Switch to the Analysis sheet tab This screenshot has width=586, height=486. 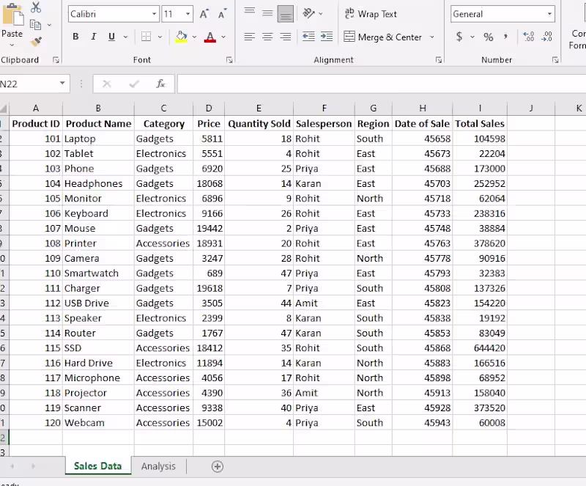tap(158, 466)
